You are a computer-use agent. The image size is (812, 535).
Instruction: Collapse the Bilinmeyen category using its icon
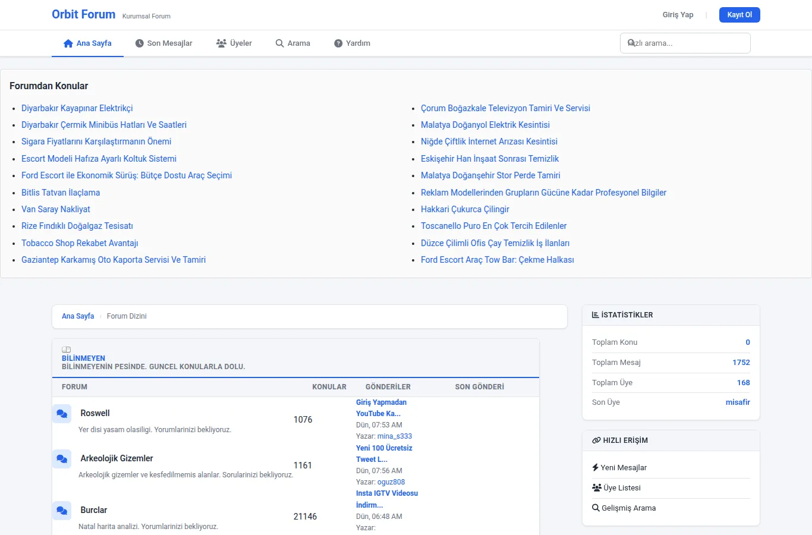click(x=67, y=350)
